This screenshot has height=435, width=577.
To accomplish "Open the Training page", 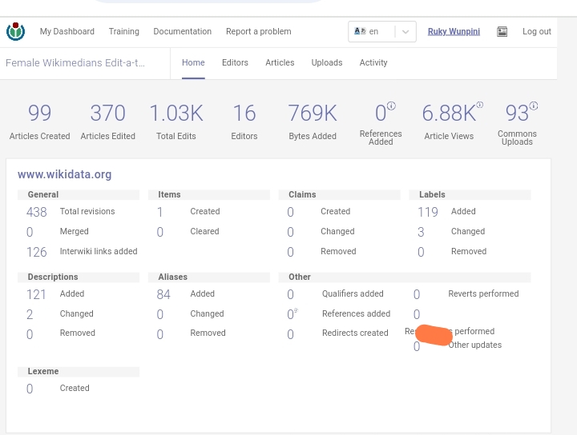I will 124,31.
